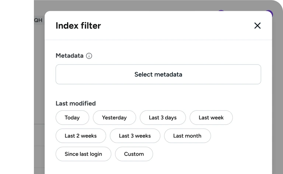Select the Last month chip
The width and height of the screenshot is (283, 174).
(x=187, y=136)
